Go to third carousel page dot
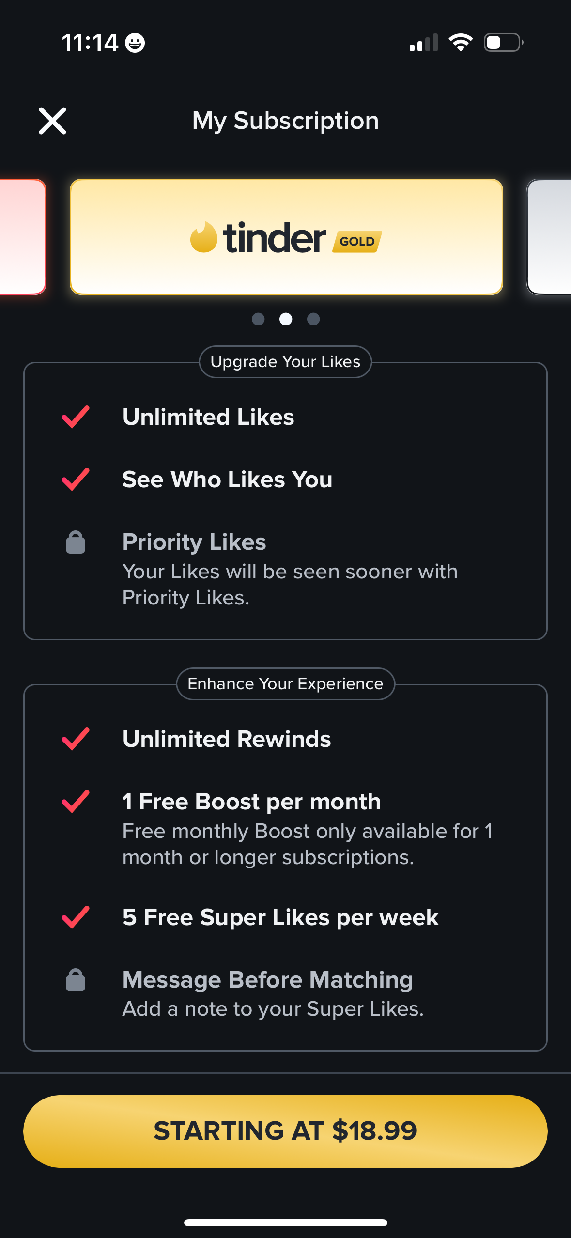This screenshot has width=571, height=1238. (x=313, y=319)
